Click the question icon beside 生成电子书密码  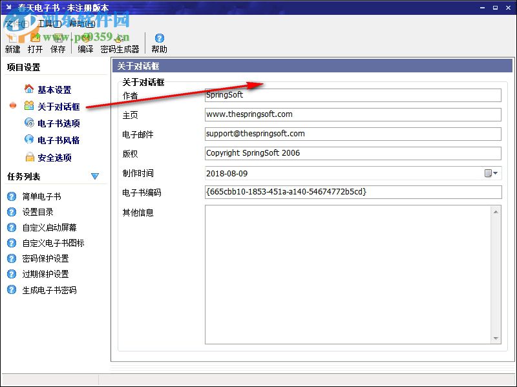click(12, 289)
